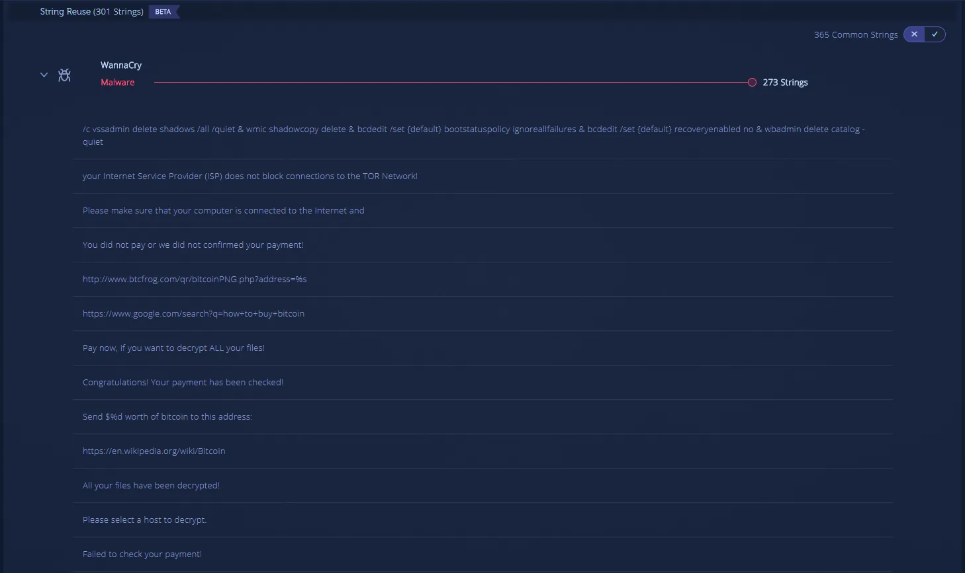965x573 pixels.
Task: Click the 365 Common Strings label
Action: pos(856,34)
